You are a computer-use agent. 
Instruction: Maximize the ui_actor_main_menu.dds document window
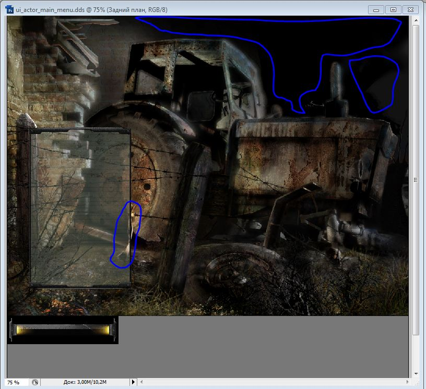[x=393, y=10]
